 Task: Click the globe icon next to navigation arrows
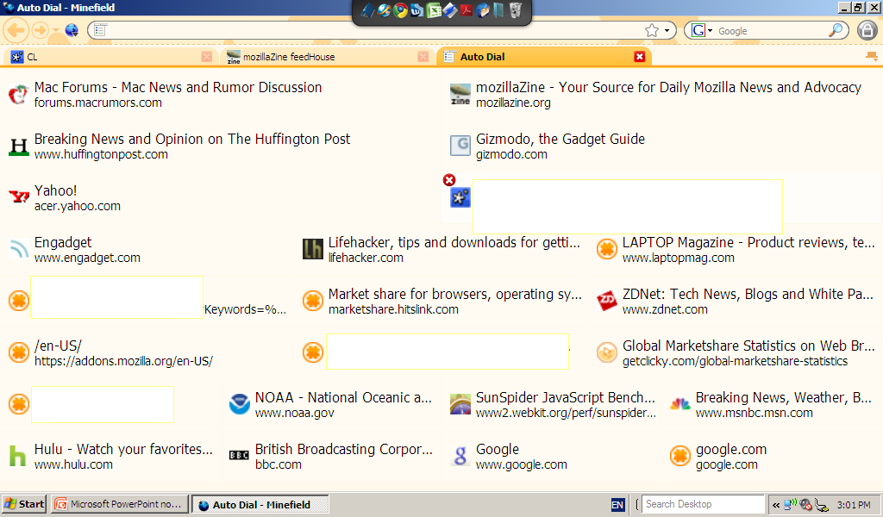[x=72, y=30]
